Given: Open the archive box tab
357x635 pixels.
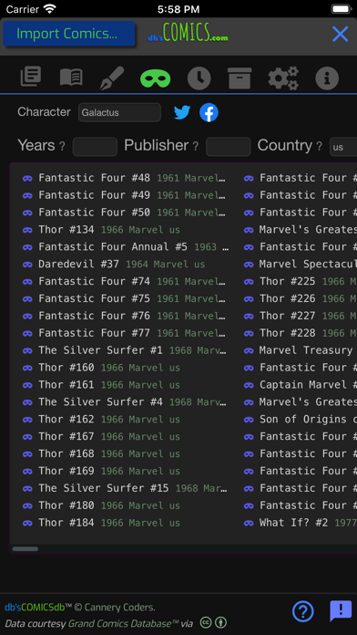Looking at the screenshot, I should [x=240, y=78].
